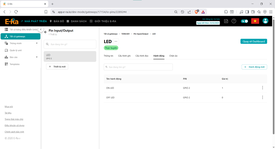Switch to the Cấu hình ghi tab
Image resolution: width=275 pixels, height=149 pixels.
(x=124, y=56)
